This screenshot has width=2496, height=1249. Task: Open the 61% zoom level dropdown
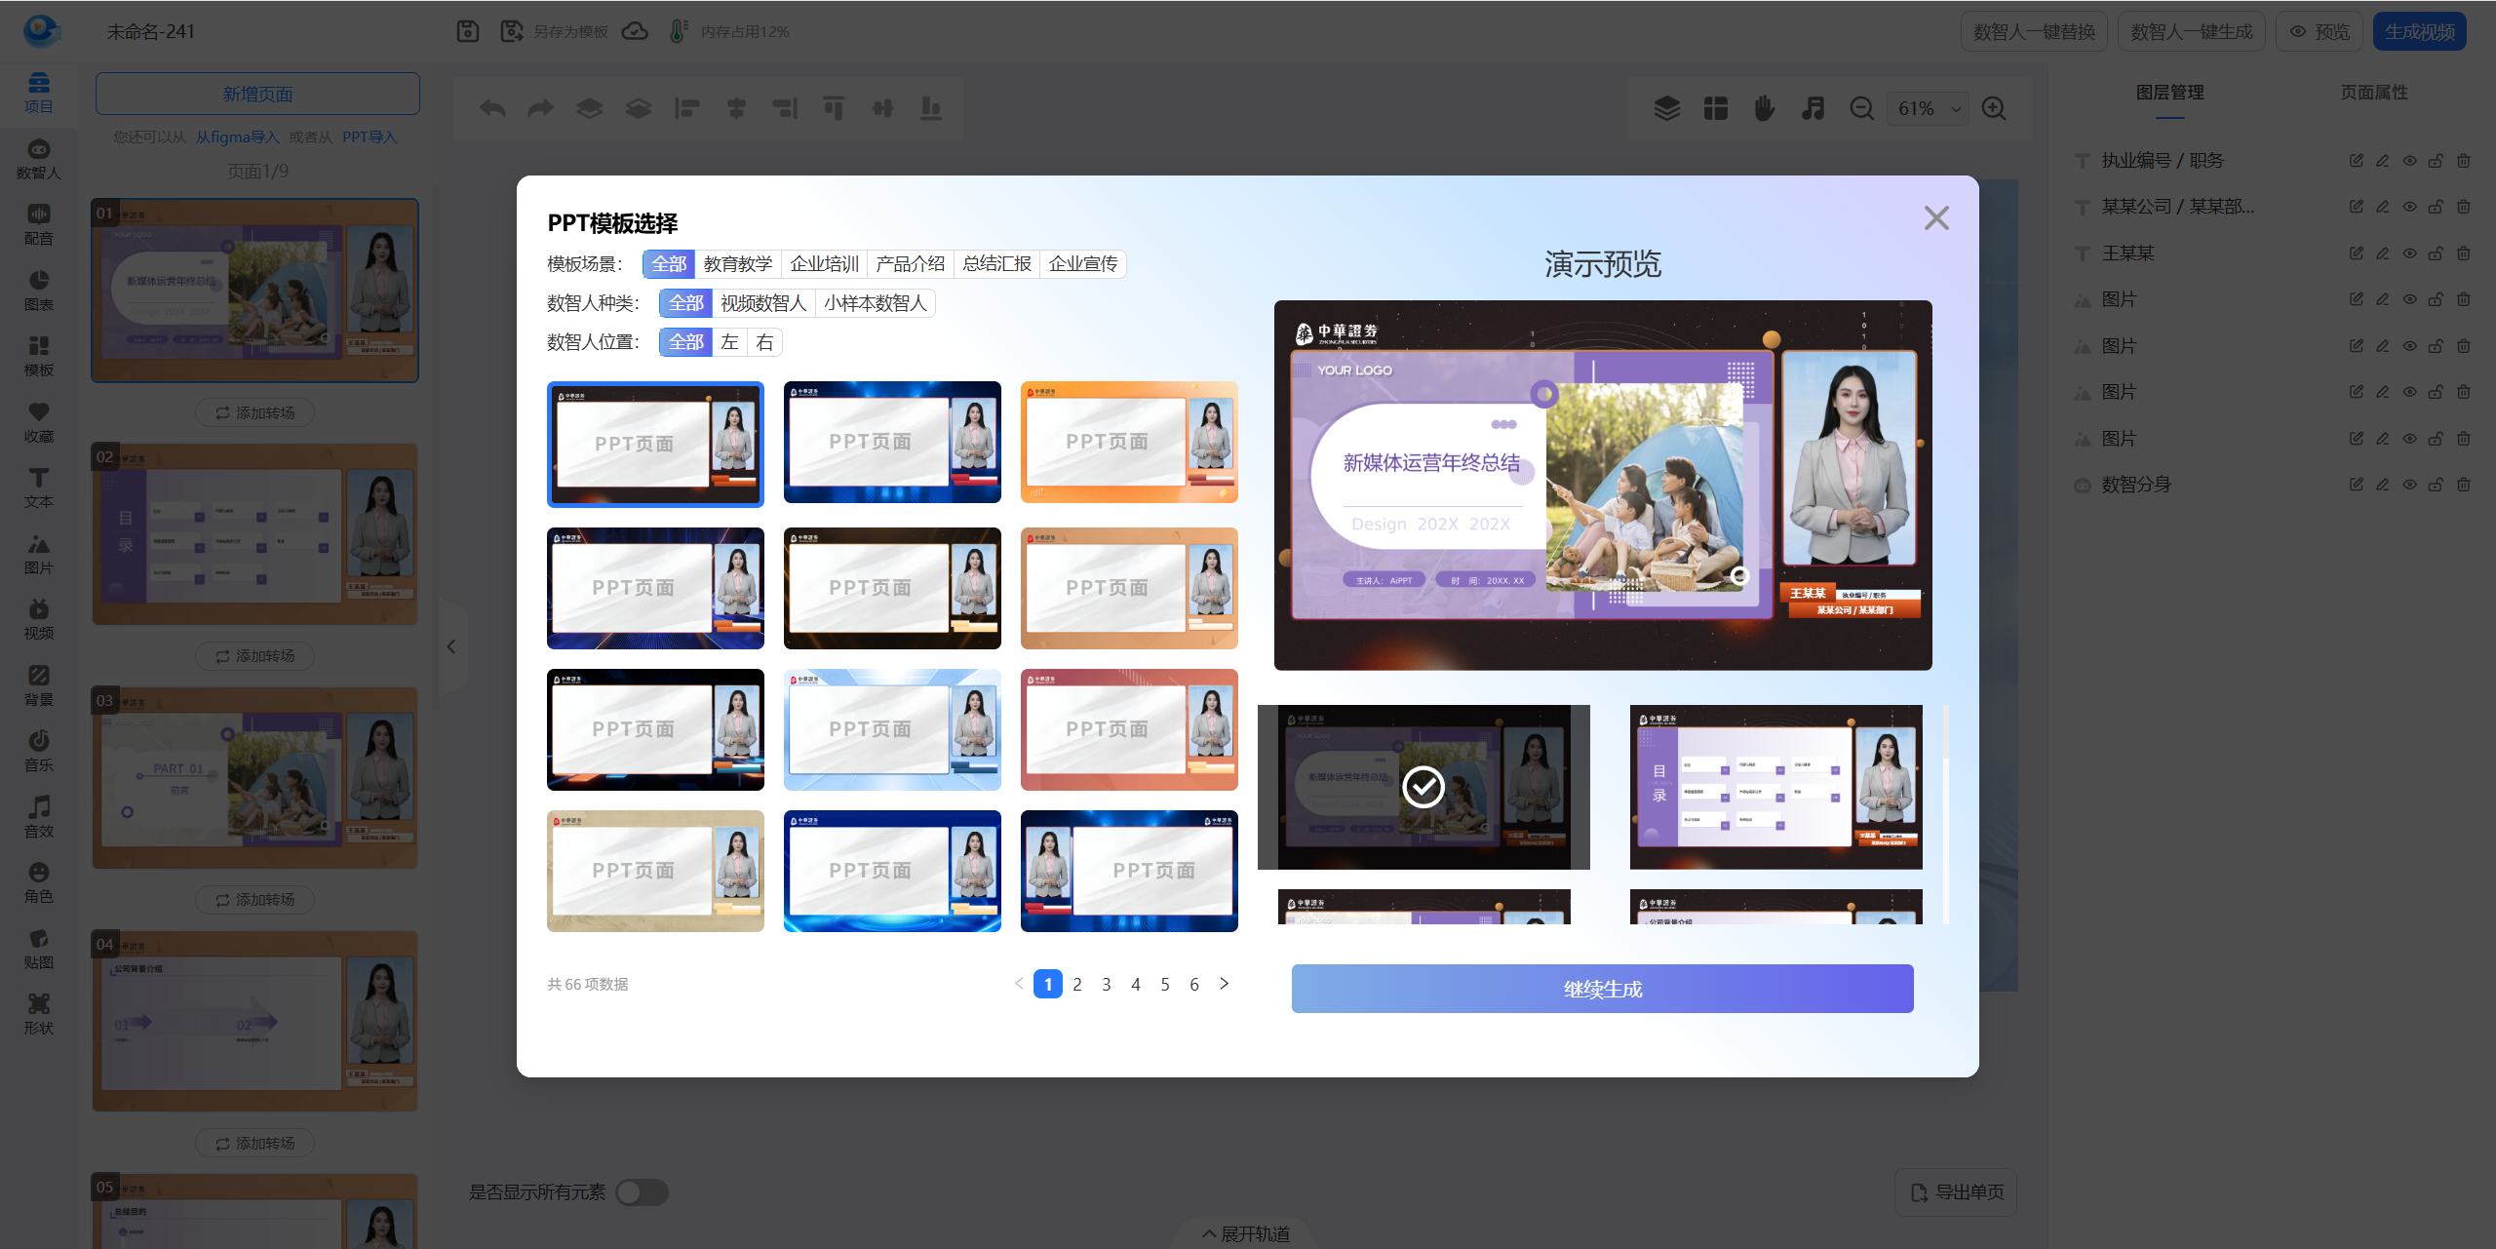(1929, 108)
